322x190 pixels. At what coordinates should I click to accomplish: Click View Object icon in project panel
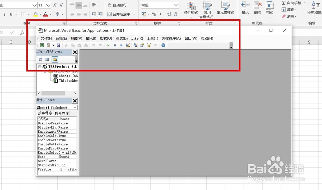[47, 60]
